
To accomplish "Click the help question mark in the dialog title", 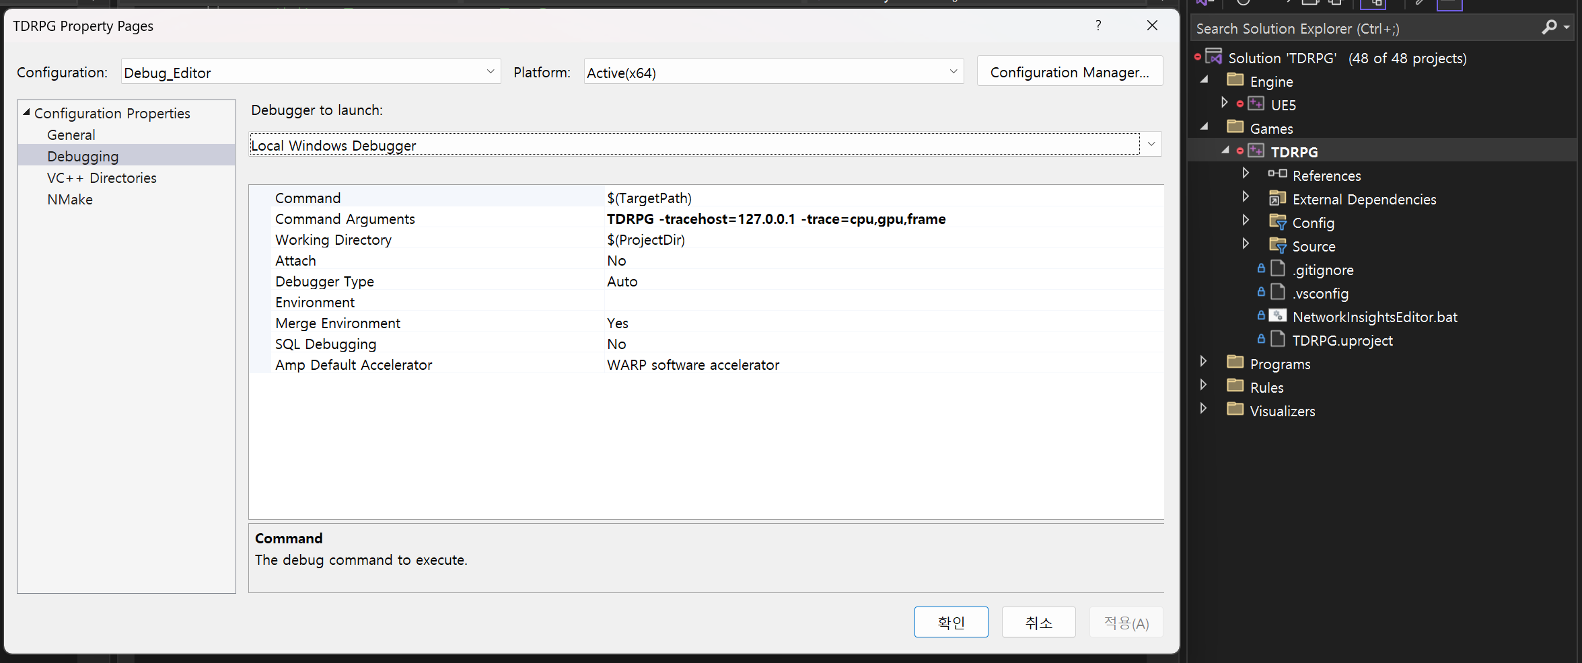I will point(1098,26).
